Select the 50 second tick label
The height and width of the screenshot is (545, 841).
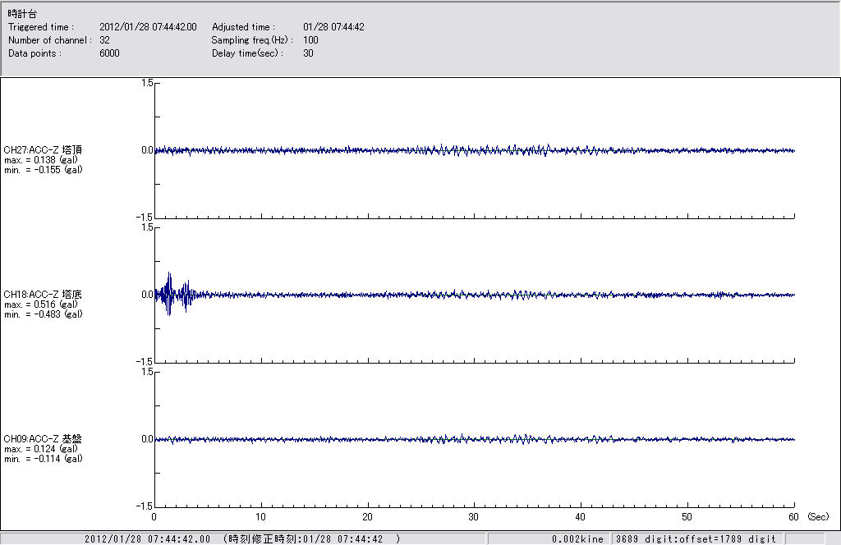[x=687, y=517]
